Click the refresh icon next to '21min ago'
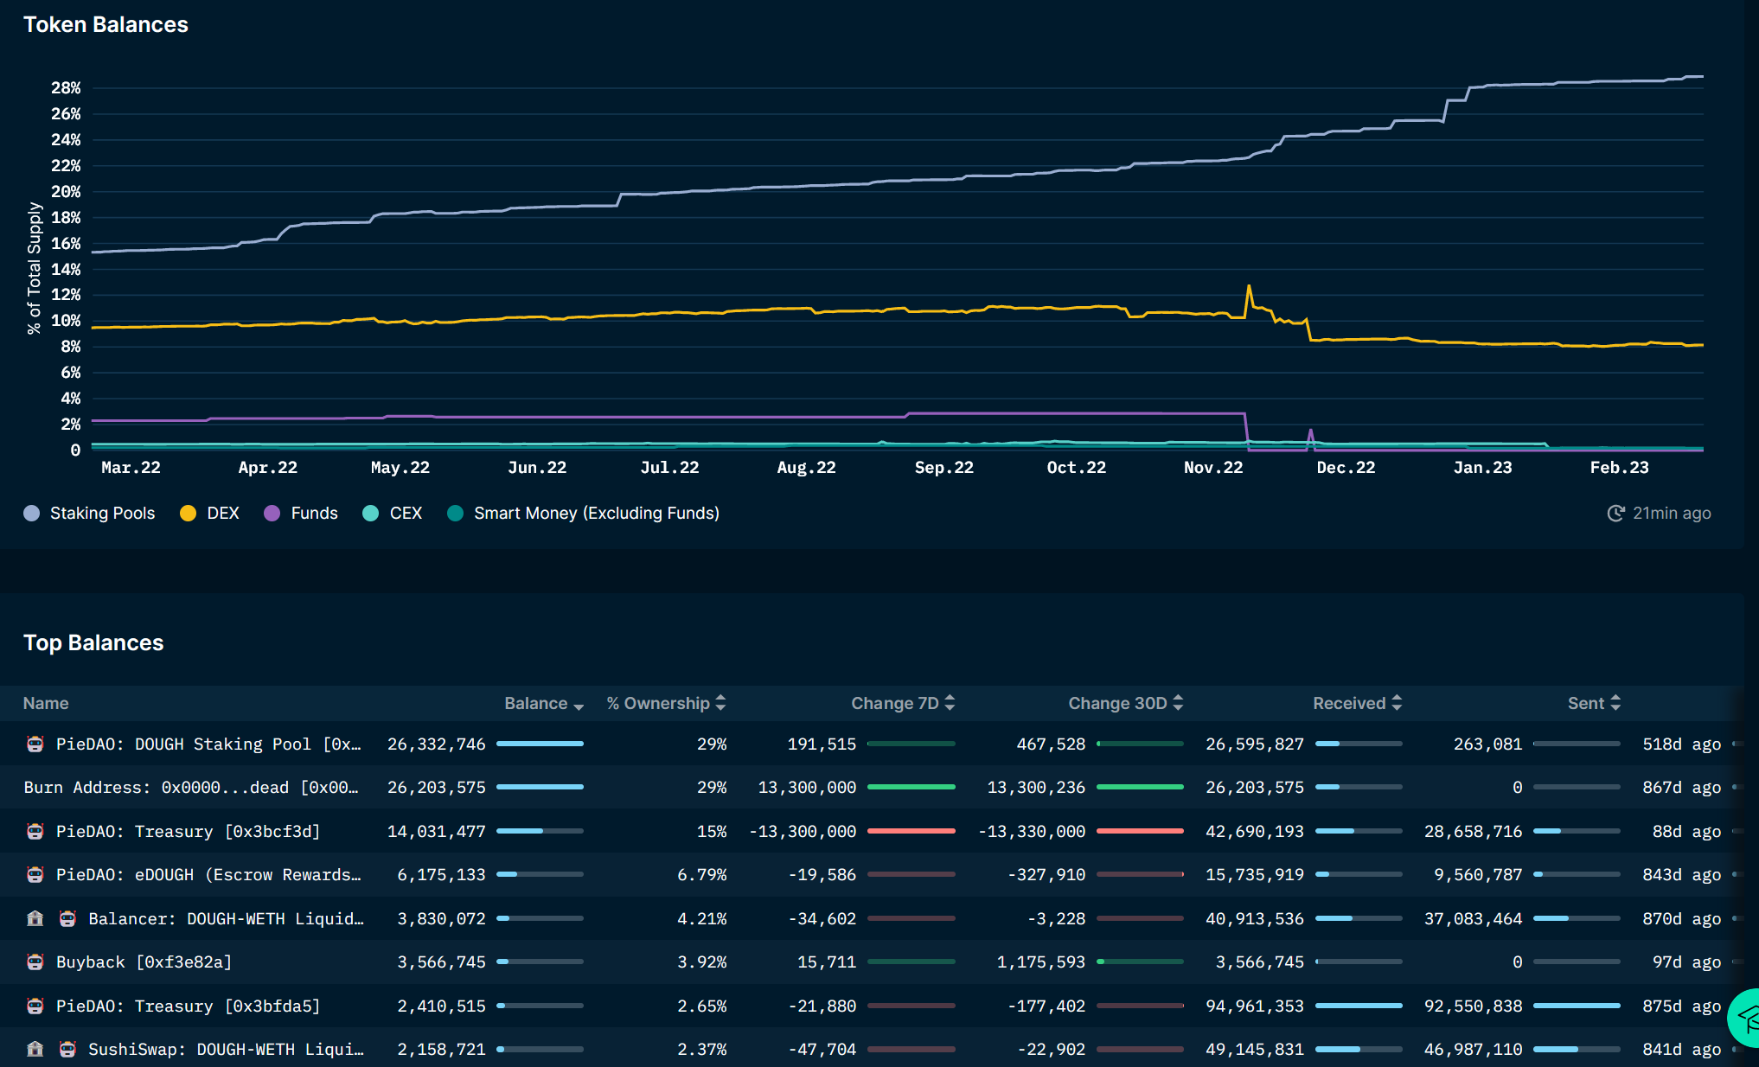 click(x=1615, y=513)
